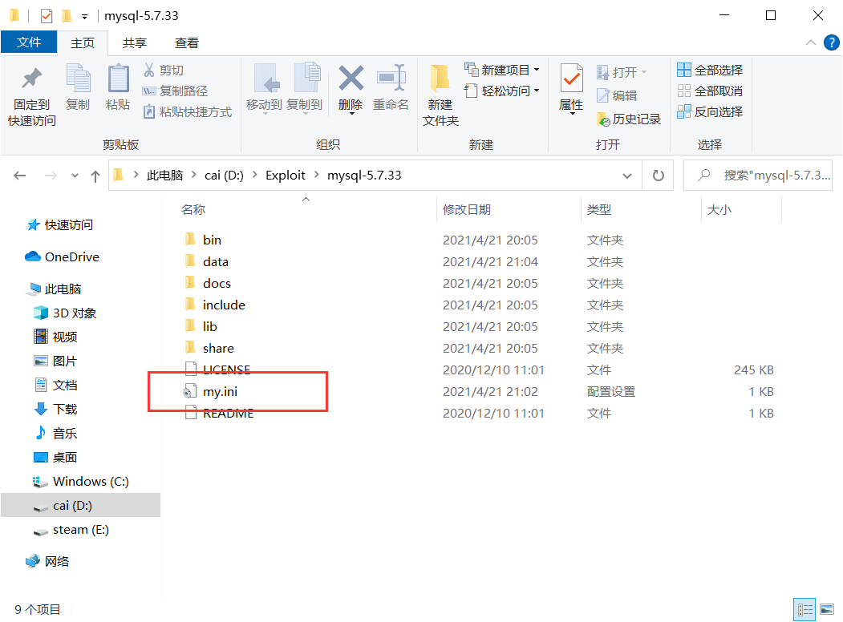Click the quick access Properties checkmark icon
The width and height of the screenshot is (843, 622).
[x=47, y=16]
